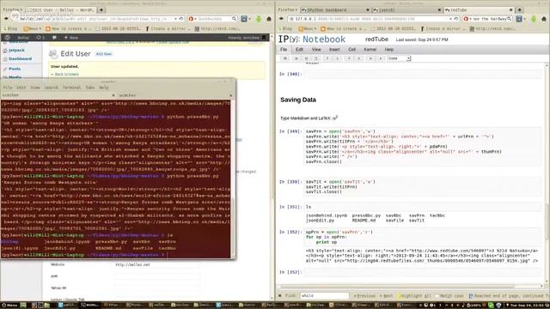This screenshot has height=309, width=550.
Task: Open a new tab in right Firefox window
Action: tap(519, 9)
